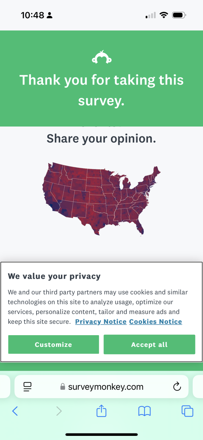Tap the surveymonkey.com address field
The width and height of the screenshot is (203, 440).
101,387
